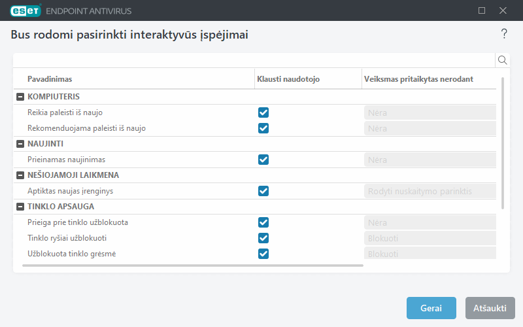Confirm with the Gerai button
The height and width of the screenshot is (327, 523).
click(x=431, y=308)
